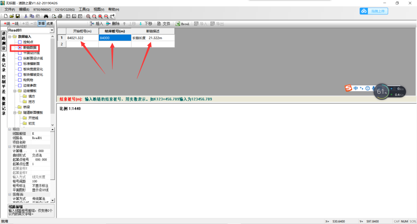
Task: Click the 拖拽上传 cloud upload button
Action: click(x=374, y=11)
